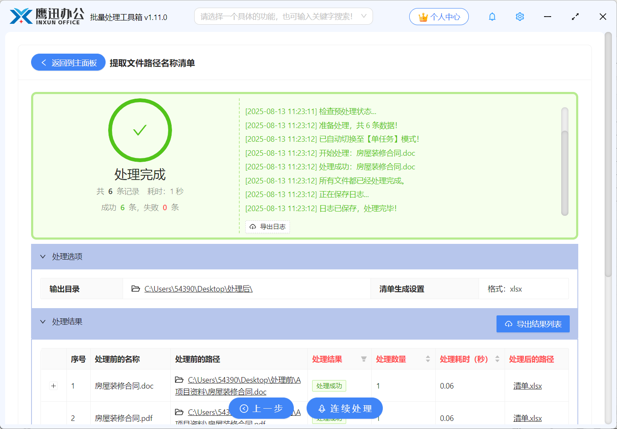This screenshot has height=429, width=617.
Task: Click 导出日志 export log button
Action: pos(267,227)
